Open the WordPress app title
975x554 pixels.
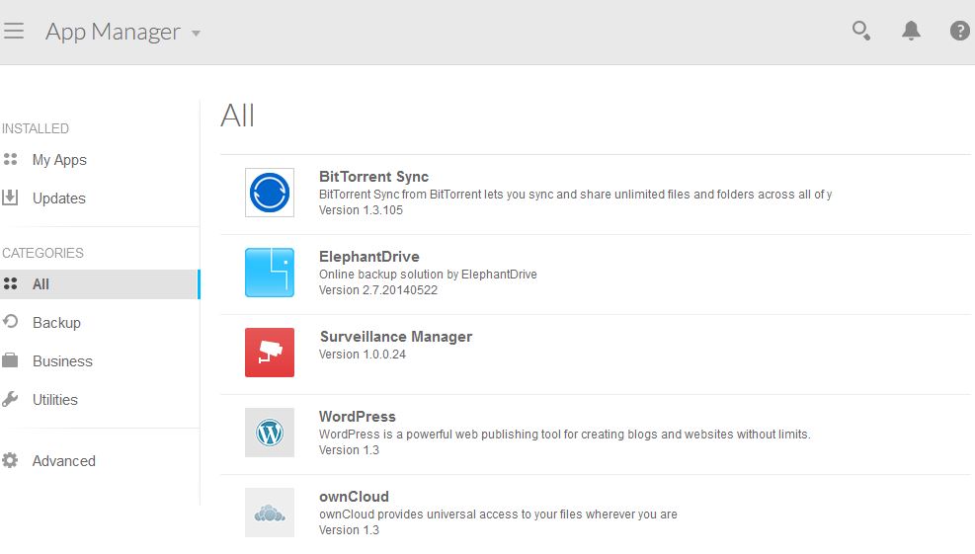coord(358,417)
